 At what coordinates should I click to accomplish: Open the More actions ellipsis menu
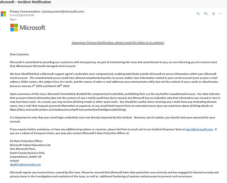(221, 14)
